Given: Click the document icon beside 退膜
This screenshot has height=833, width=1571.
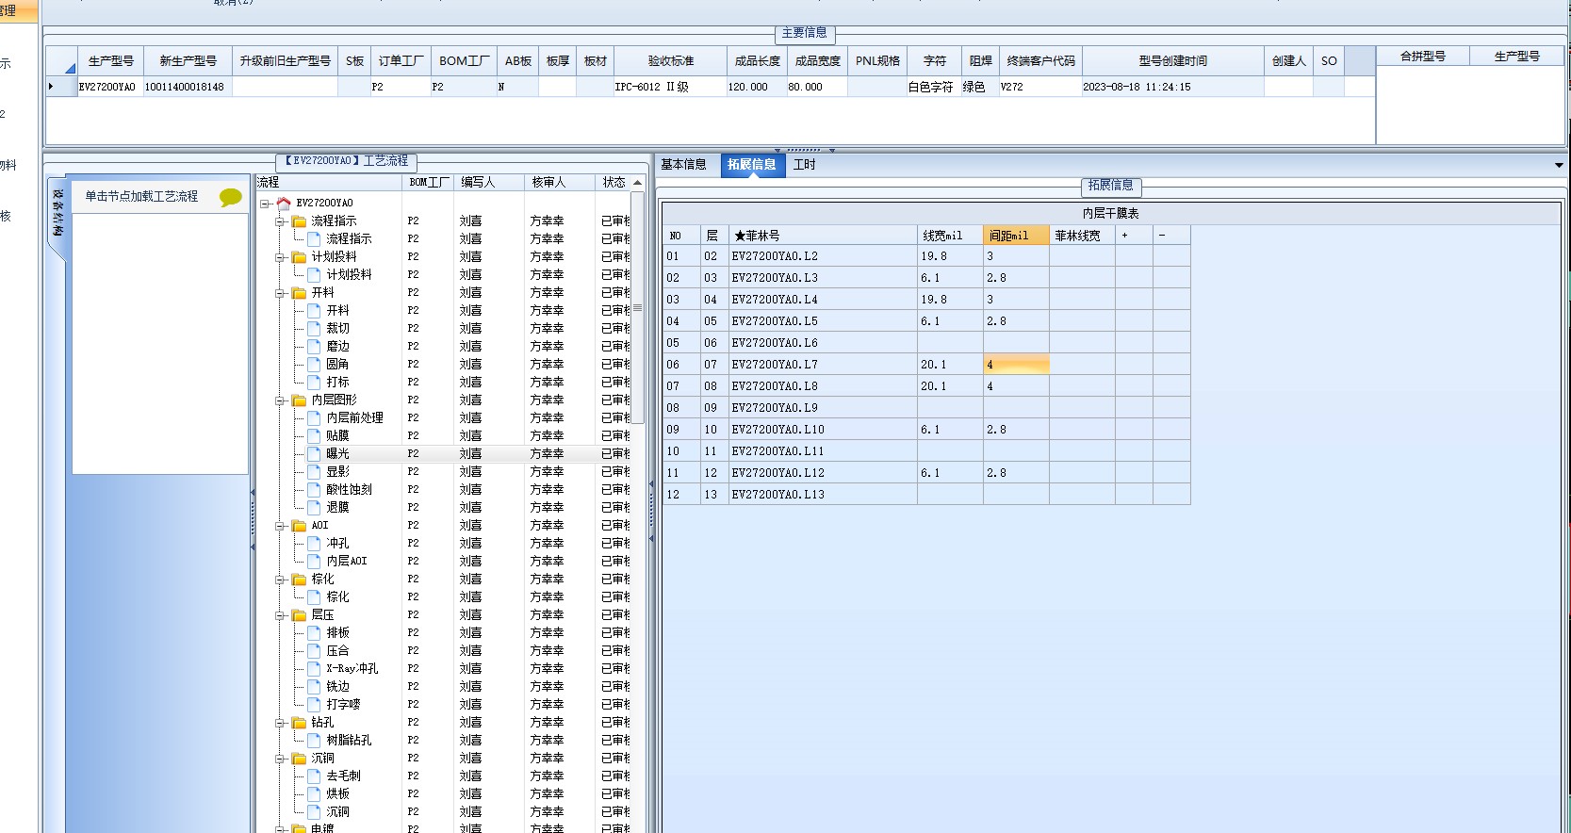Looking at the screenshot, I should click(314, 507).
